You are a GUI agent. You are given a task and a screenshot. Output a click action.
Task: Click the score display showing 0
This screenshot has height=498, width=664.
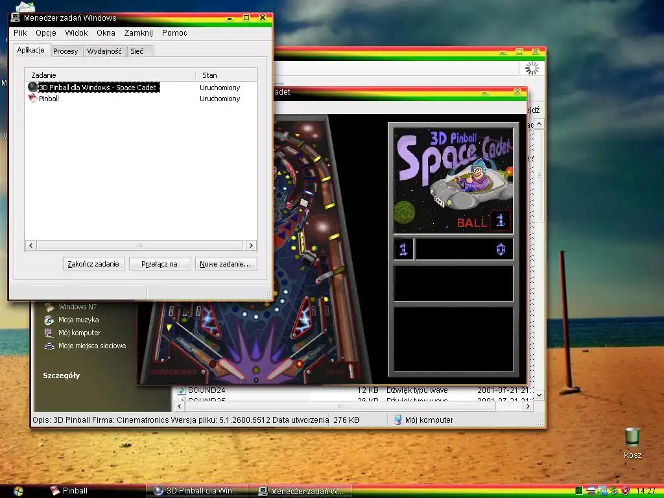464,249
